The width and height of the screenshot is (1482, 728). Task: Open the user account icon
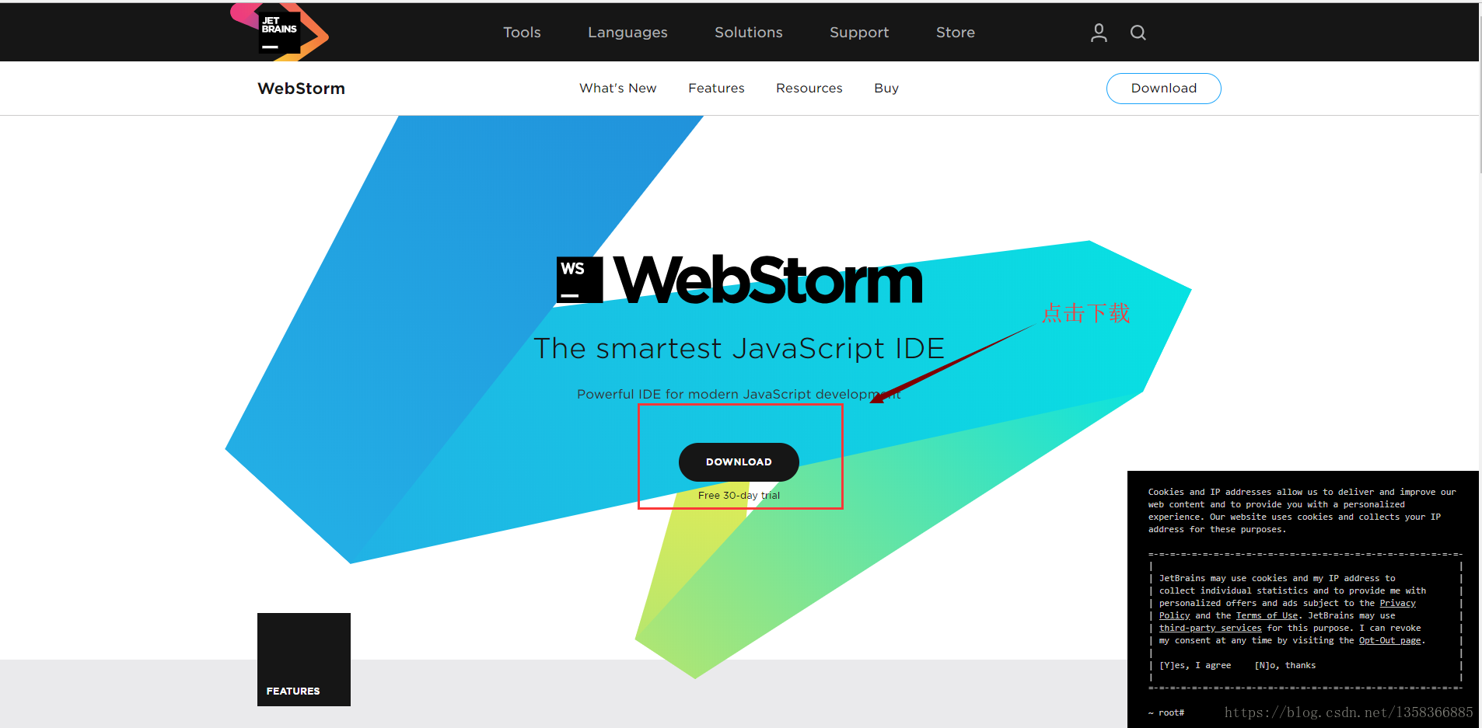click(x=1099, y=32)
